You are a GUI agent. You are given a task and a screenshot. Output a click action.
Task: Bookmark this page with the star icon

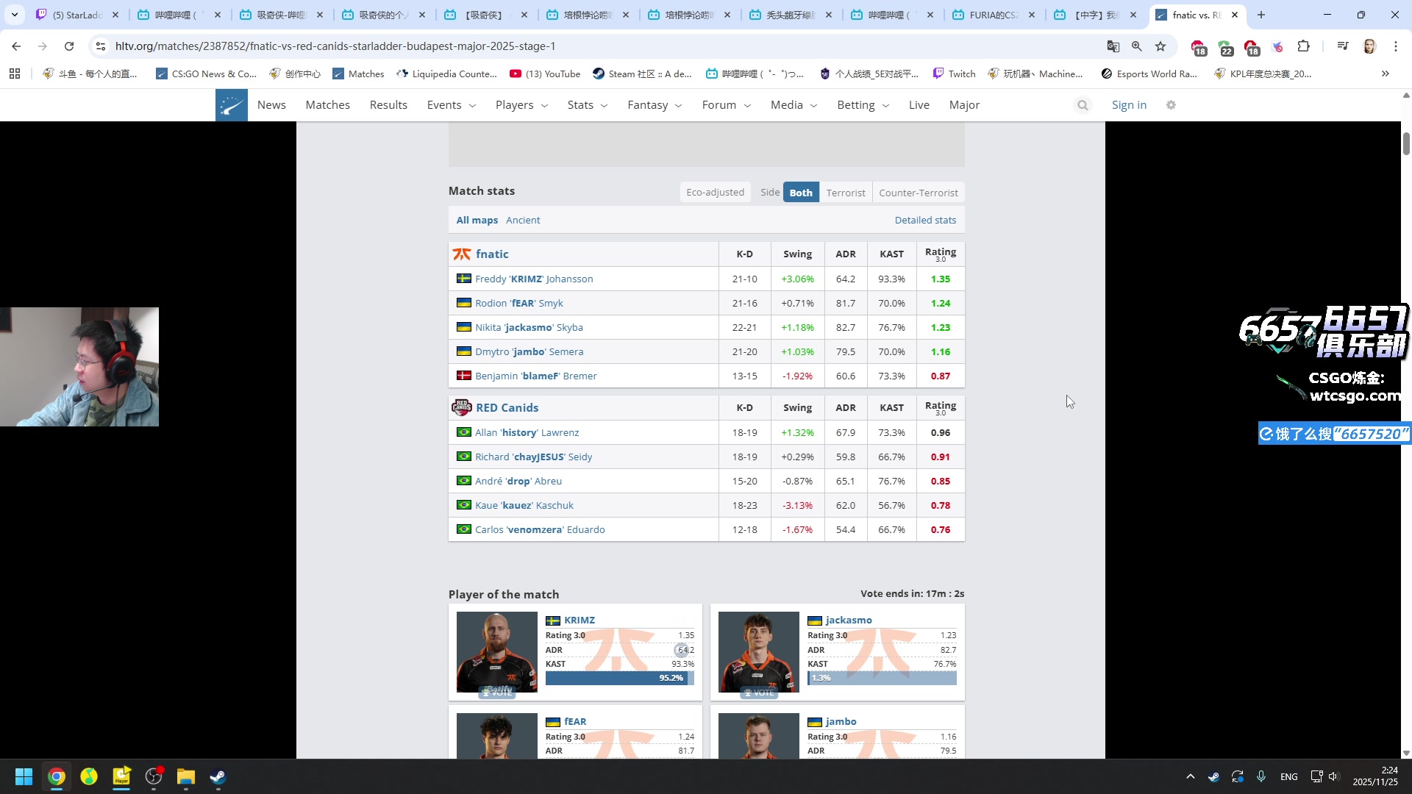coord(1160,46)
